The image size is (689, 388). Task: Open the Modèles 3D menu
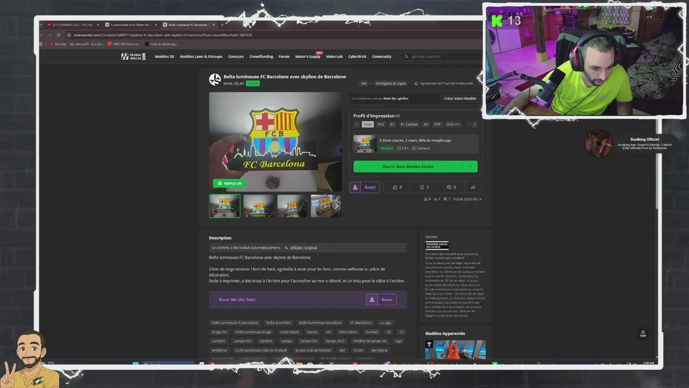tap(164, 57)
